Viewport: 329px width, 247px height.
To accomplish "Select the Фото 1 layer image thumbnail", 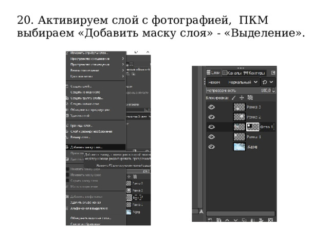I will (239, 127).
